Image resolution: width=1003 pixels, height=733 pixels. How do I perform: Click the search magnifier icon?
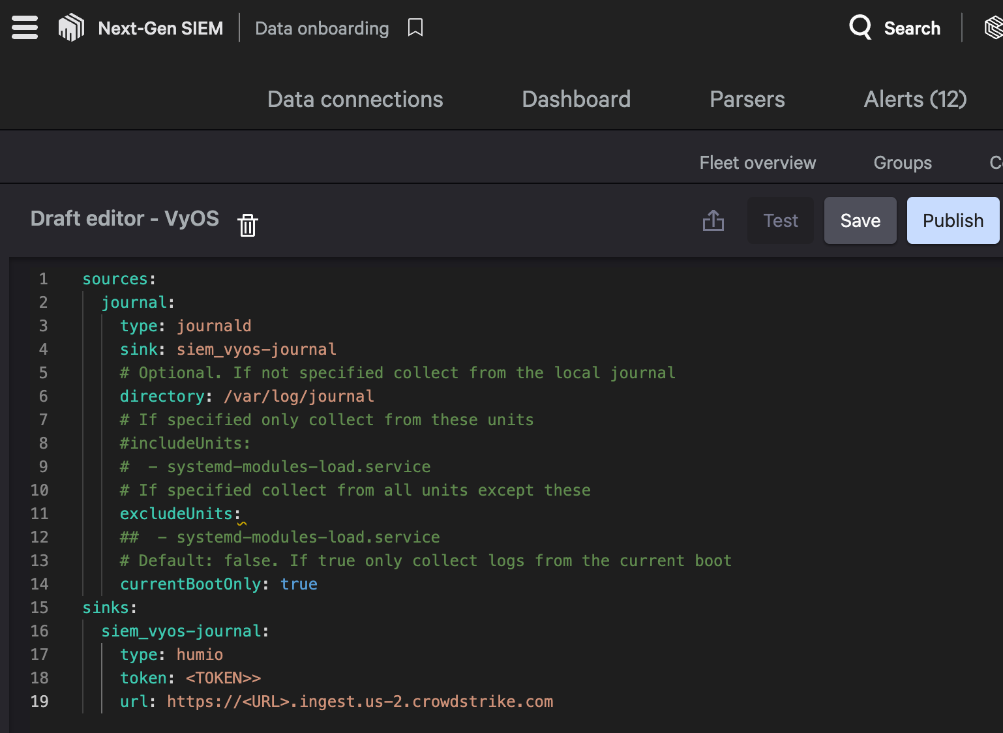[860, 28]
